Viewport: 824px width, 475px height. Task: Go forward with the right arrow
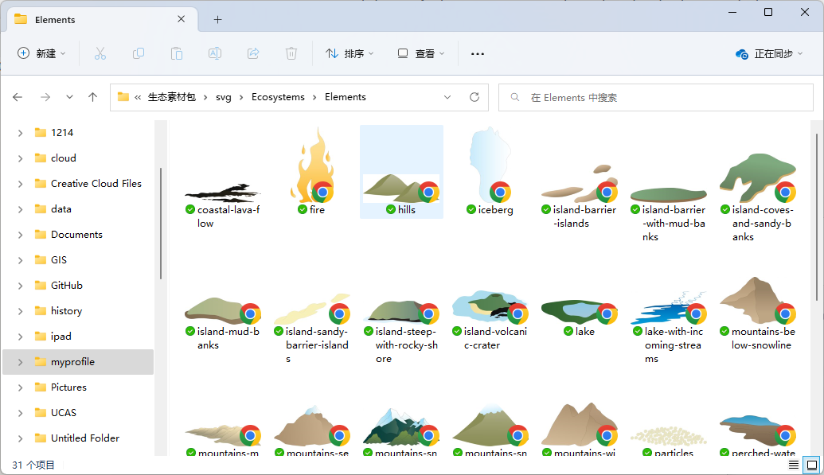pyautogui.click(x=45, y=97)
